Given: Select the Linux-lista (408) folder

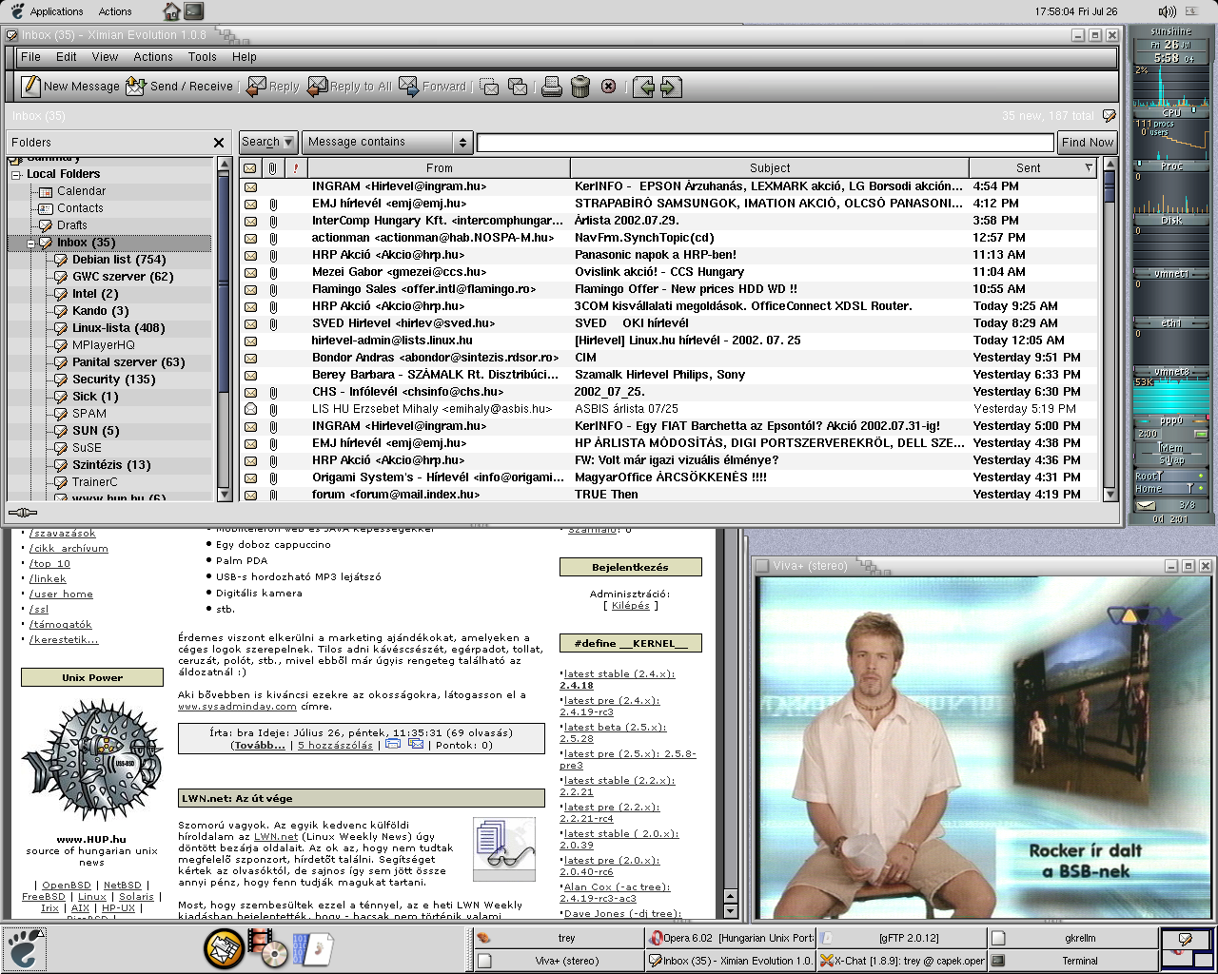Looking at the screenshot, I should click(118, 328).
